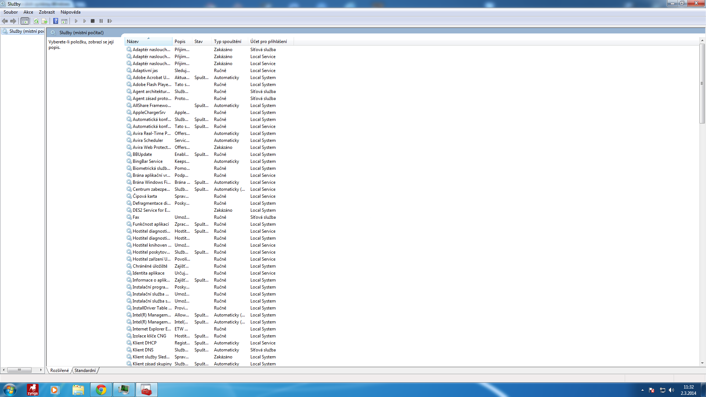Click the Refresh toolbar icon
Screen dimensions: 706x397
pos(36,21)
